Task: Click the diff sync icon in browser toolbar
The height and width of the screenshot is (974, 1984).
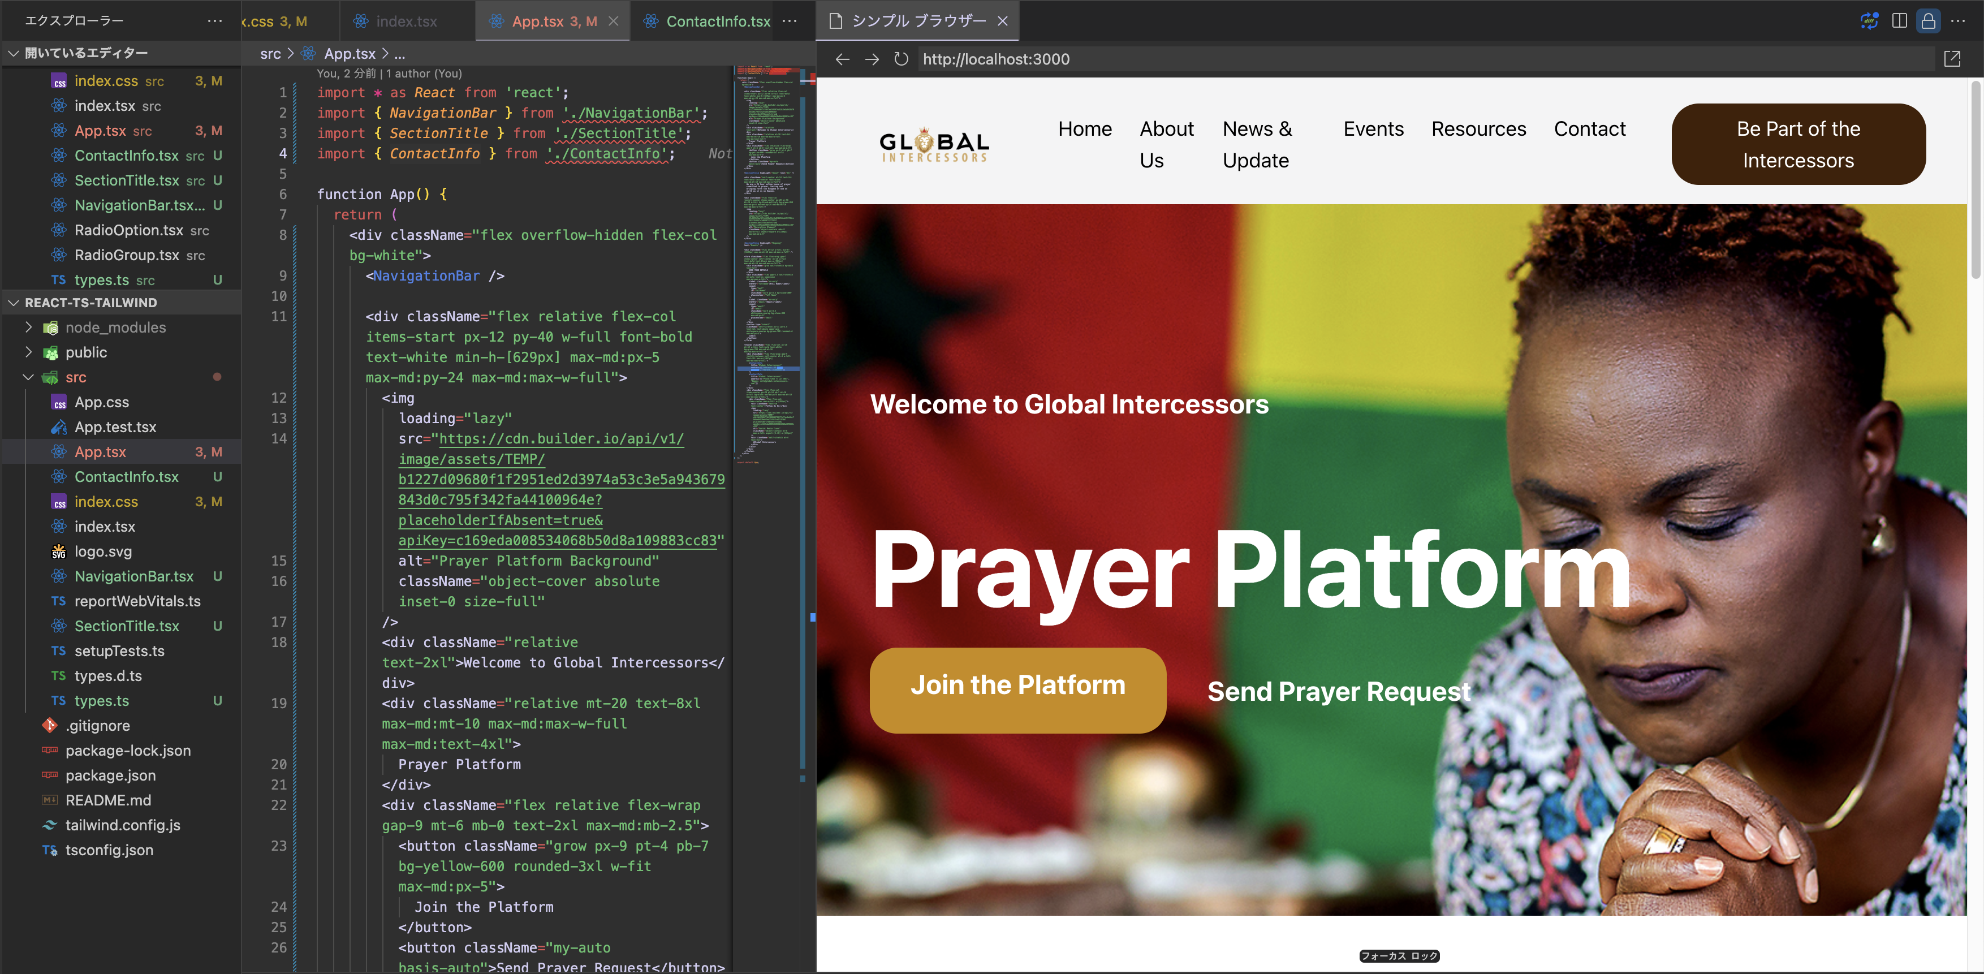Action: (x=1869, y=21)
